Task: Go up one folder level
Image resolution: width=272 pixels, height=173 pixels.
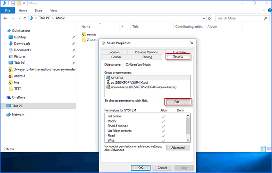Action: coord(25,18)
